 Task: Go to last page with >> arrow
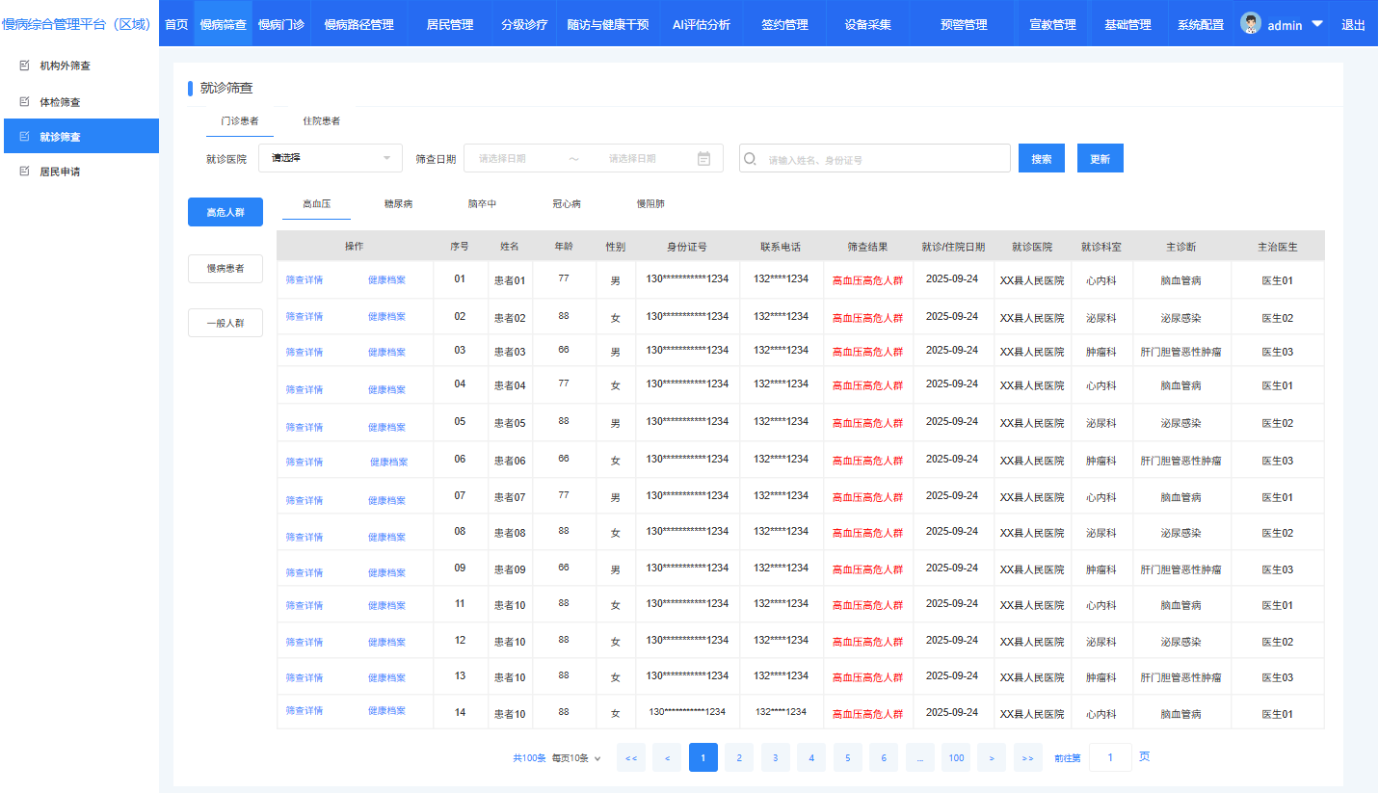click(x=1027, y=758)
